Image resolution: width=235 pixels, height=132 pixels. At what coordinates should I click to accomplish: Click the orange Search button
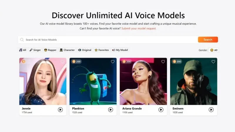click(208, 40)
